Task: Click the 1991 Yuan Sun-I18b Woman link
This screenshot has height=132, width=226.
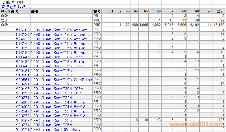Action: (58, 61)
